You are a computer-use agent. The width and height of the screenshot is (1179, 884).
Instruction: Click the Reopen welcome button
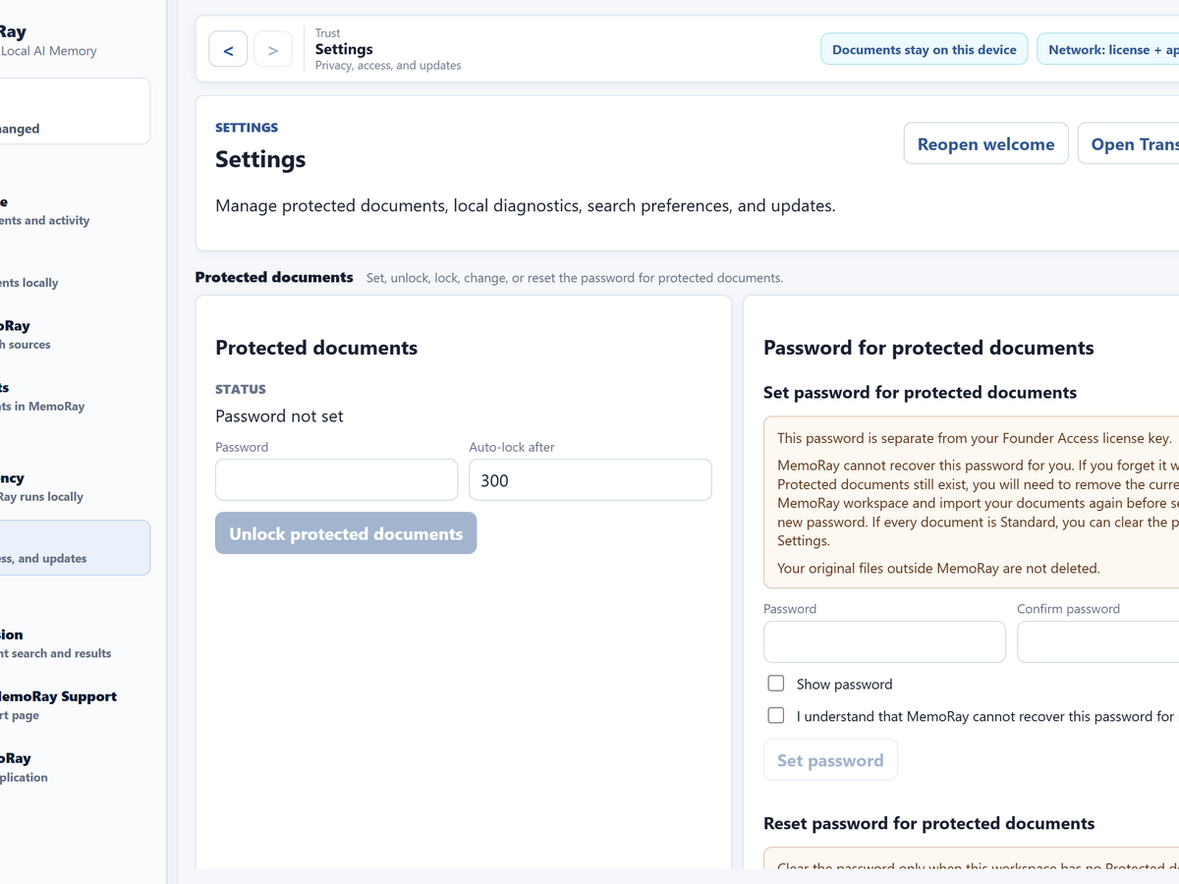[x=985, y=143]
